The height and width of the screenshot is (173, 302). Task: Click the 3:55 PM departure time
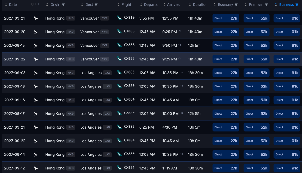pyautogui.click(x=146, y=18)
